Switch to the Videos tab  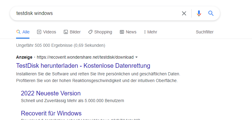click(x=46, y=32)
